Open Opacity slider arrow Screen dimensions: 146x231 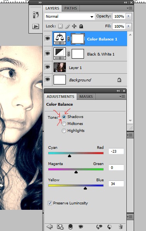(x=129, y=16)
